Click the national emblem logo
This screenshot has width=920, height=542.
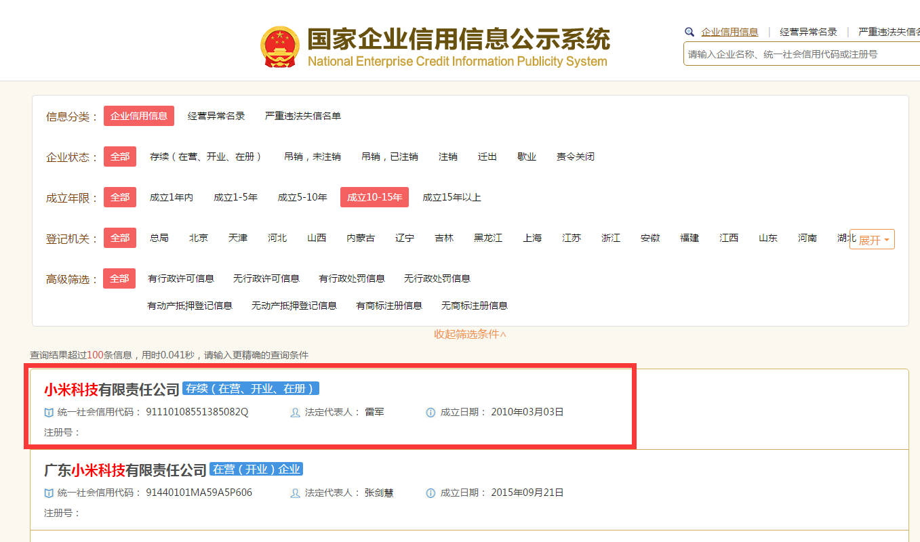click(x=280, y=47)
